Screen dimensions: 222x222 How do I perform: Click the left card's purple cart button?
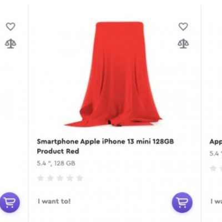coord(9,203)
